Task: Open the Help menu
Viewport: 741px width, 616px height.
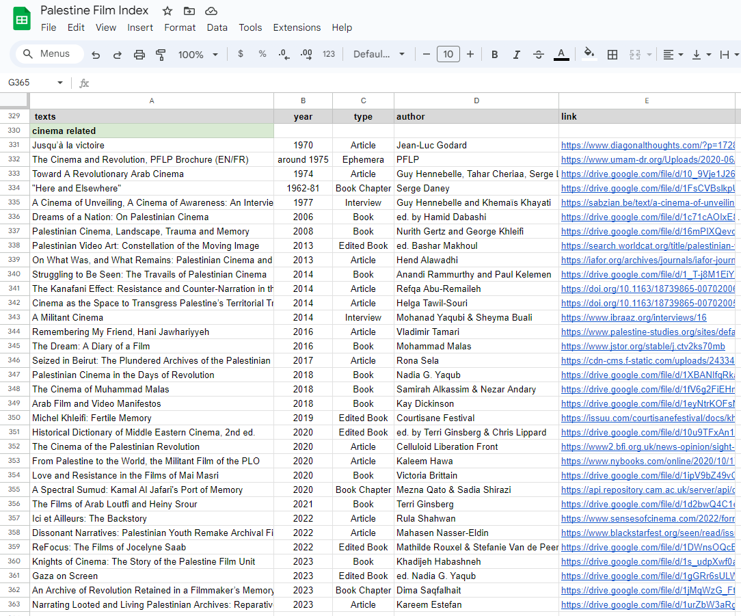Action: tap(342, 27)
